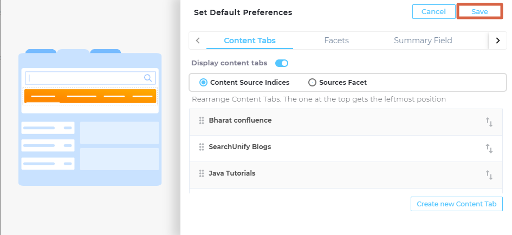Click reorder arrows for SearchUnify Blogs
This screenshot has height=235, width=512.
[489, 149]
